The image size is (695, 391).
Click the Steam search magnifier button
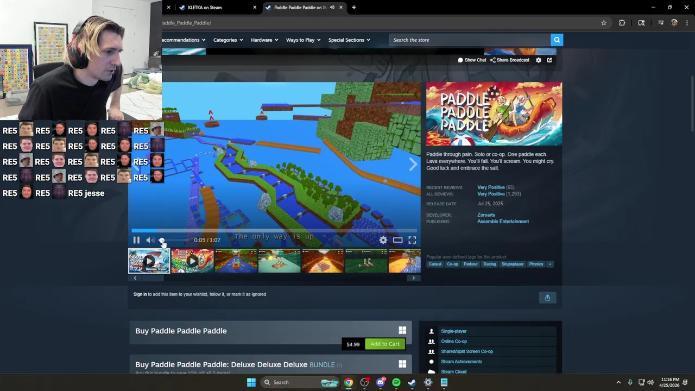point(557,40)
